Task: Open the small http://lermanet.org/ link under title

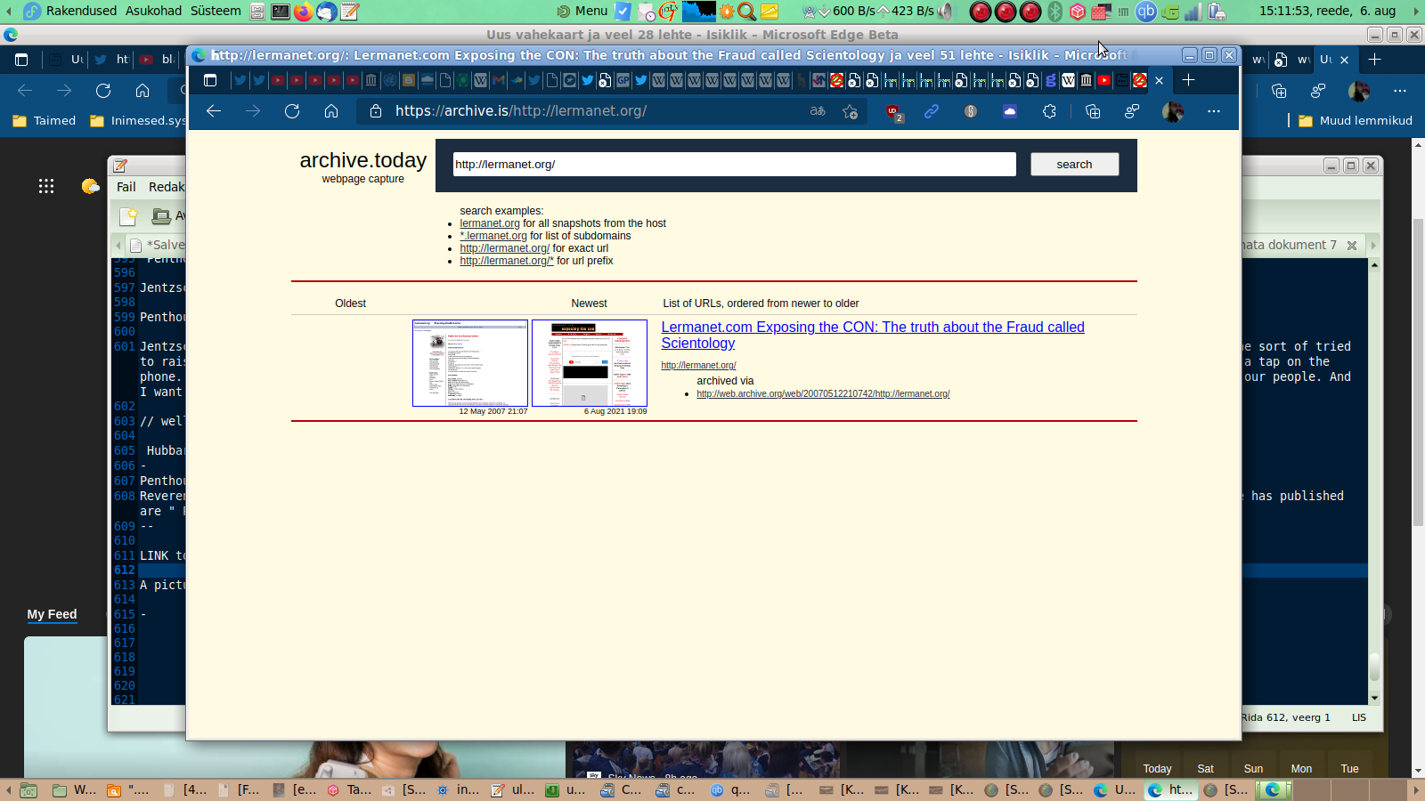Action: click(x=698, y=366)
